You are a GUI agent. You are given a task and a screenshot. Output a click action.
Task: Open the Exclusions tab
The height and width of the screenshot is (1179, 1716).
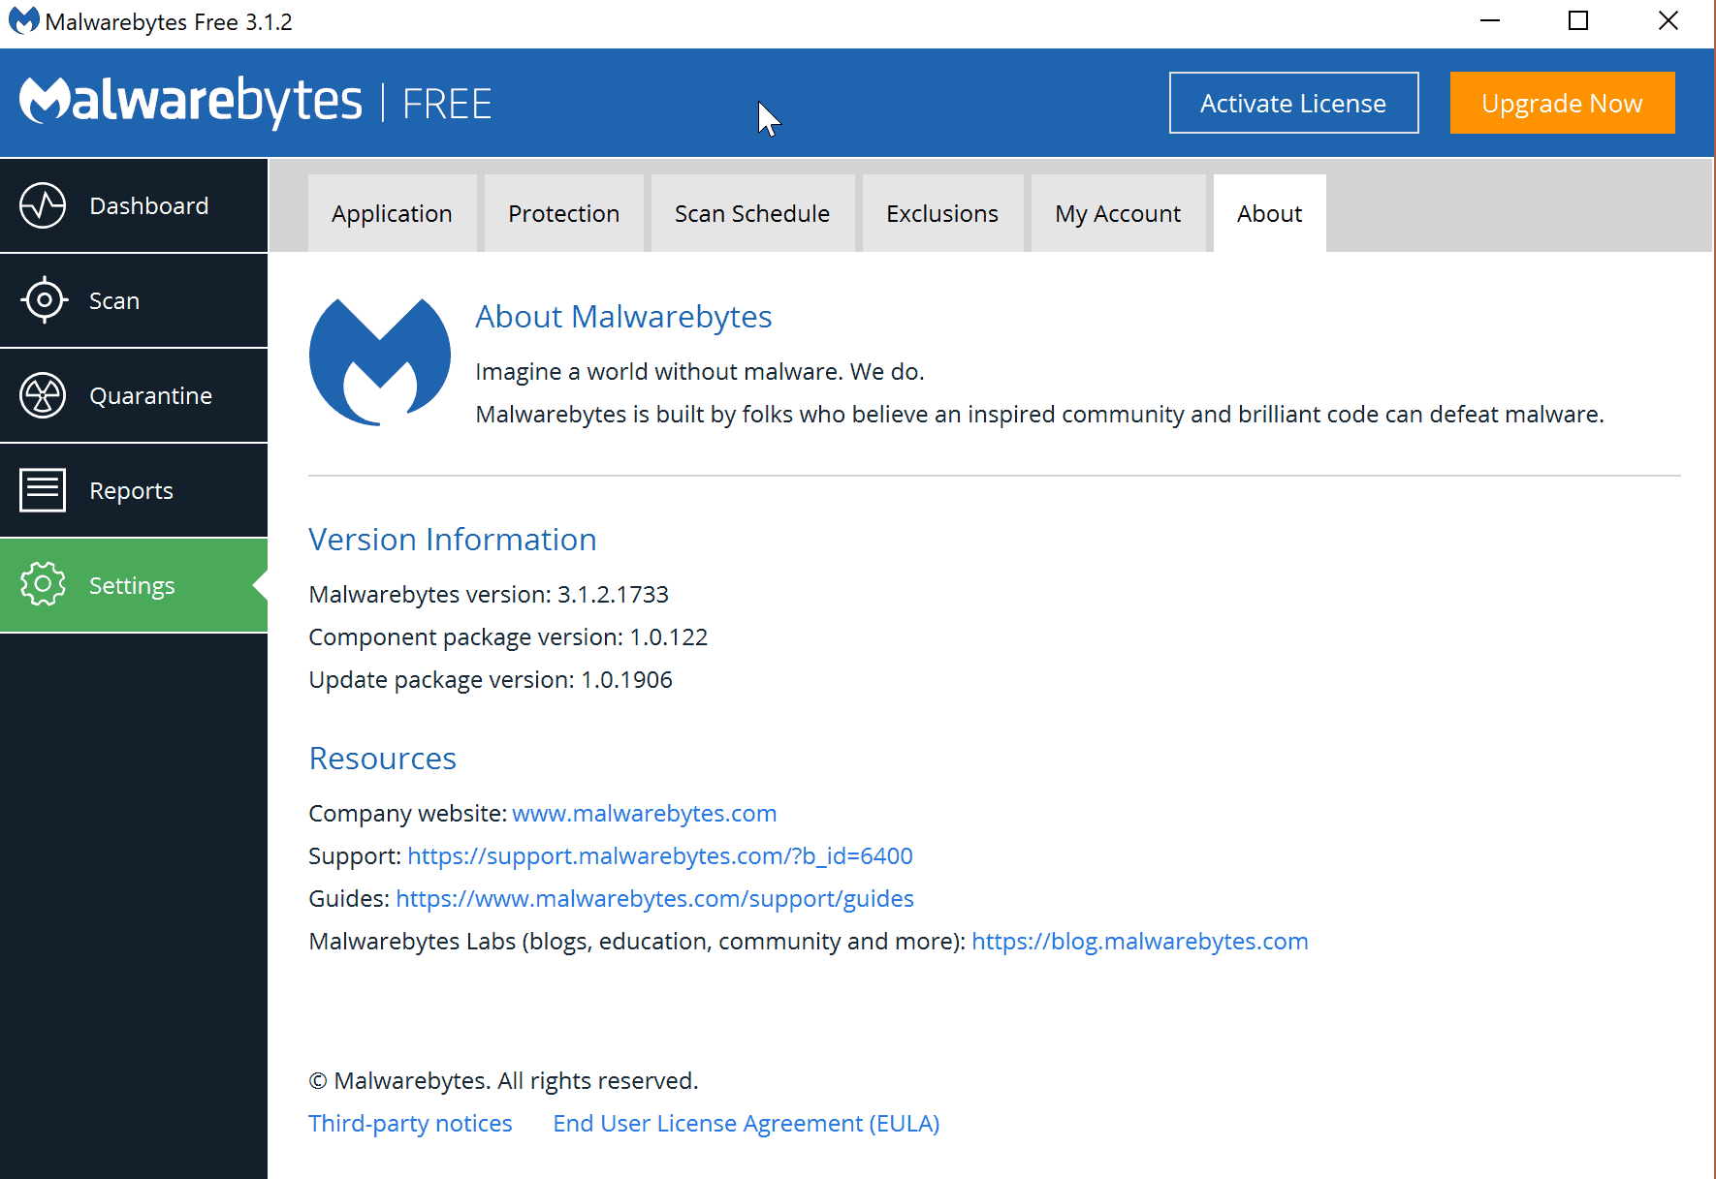(941, 213)
